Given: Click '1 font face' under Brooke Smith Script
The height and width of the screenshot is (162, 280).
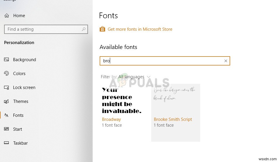Looking at the screenshot, I should pyautogui.click(x=164, y=125).
